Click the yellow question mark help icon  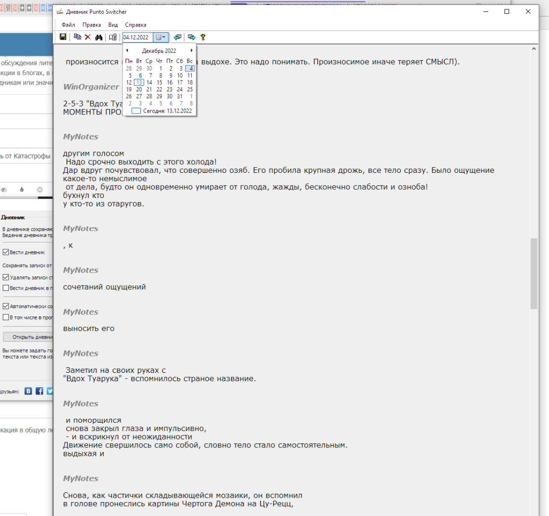coord(203,37)
